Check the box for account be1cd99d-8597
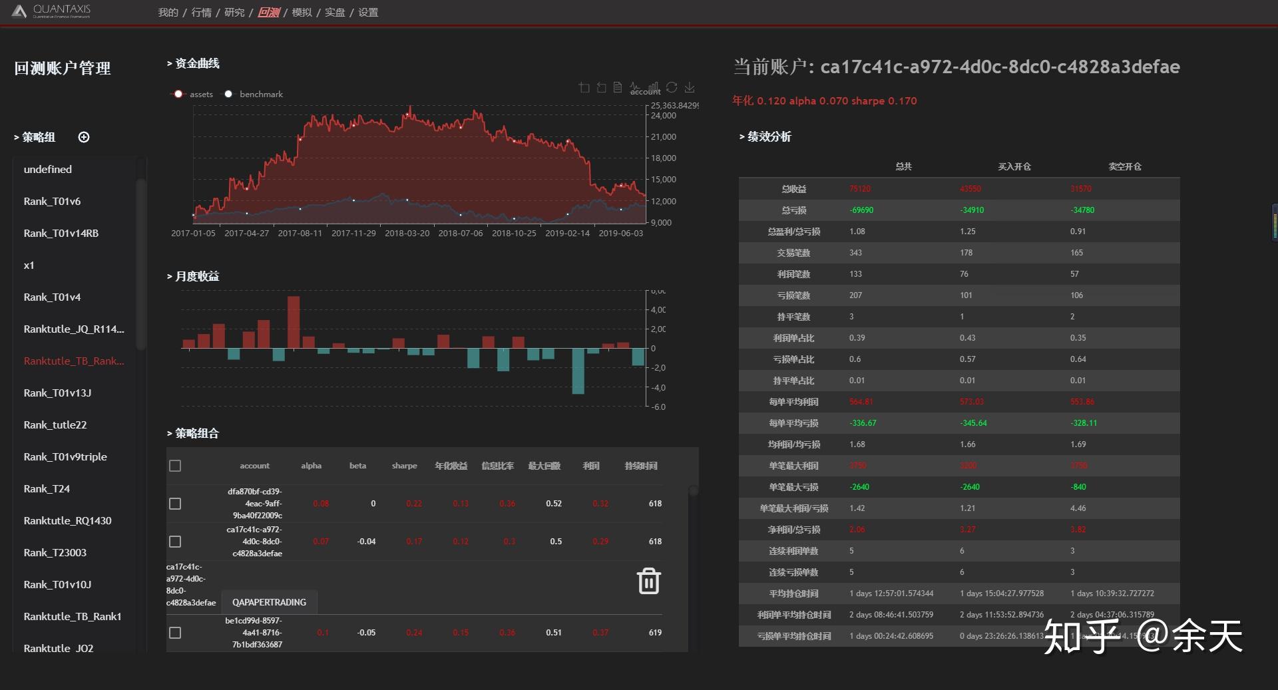Image resolution: width=1278 pixels, height=690 pixels. pyautogui.click(x=175, y=633)
